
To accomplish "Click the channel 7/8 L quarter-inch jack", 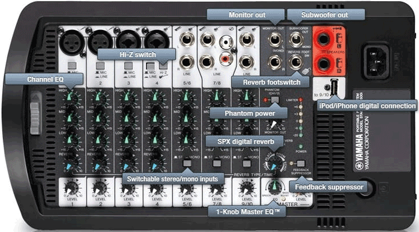I will pyautogui.click(x=207, y=40).
